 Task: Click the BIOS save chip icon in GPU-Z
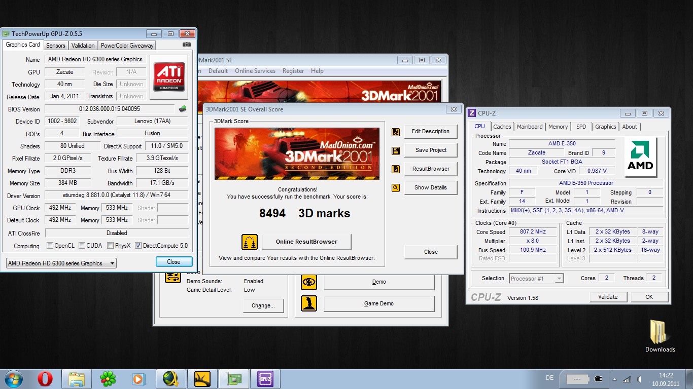click(183, 108)
